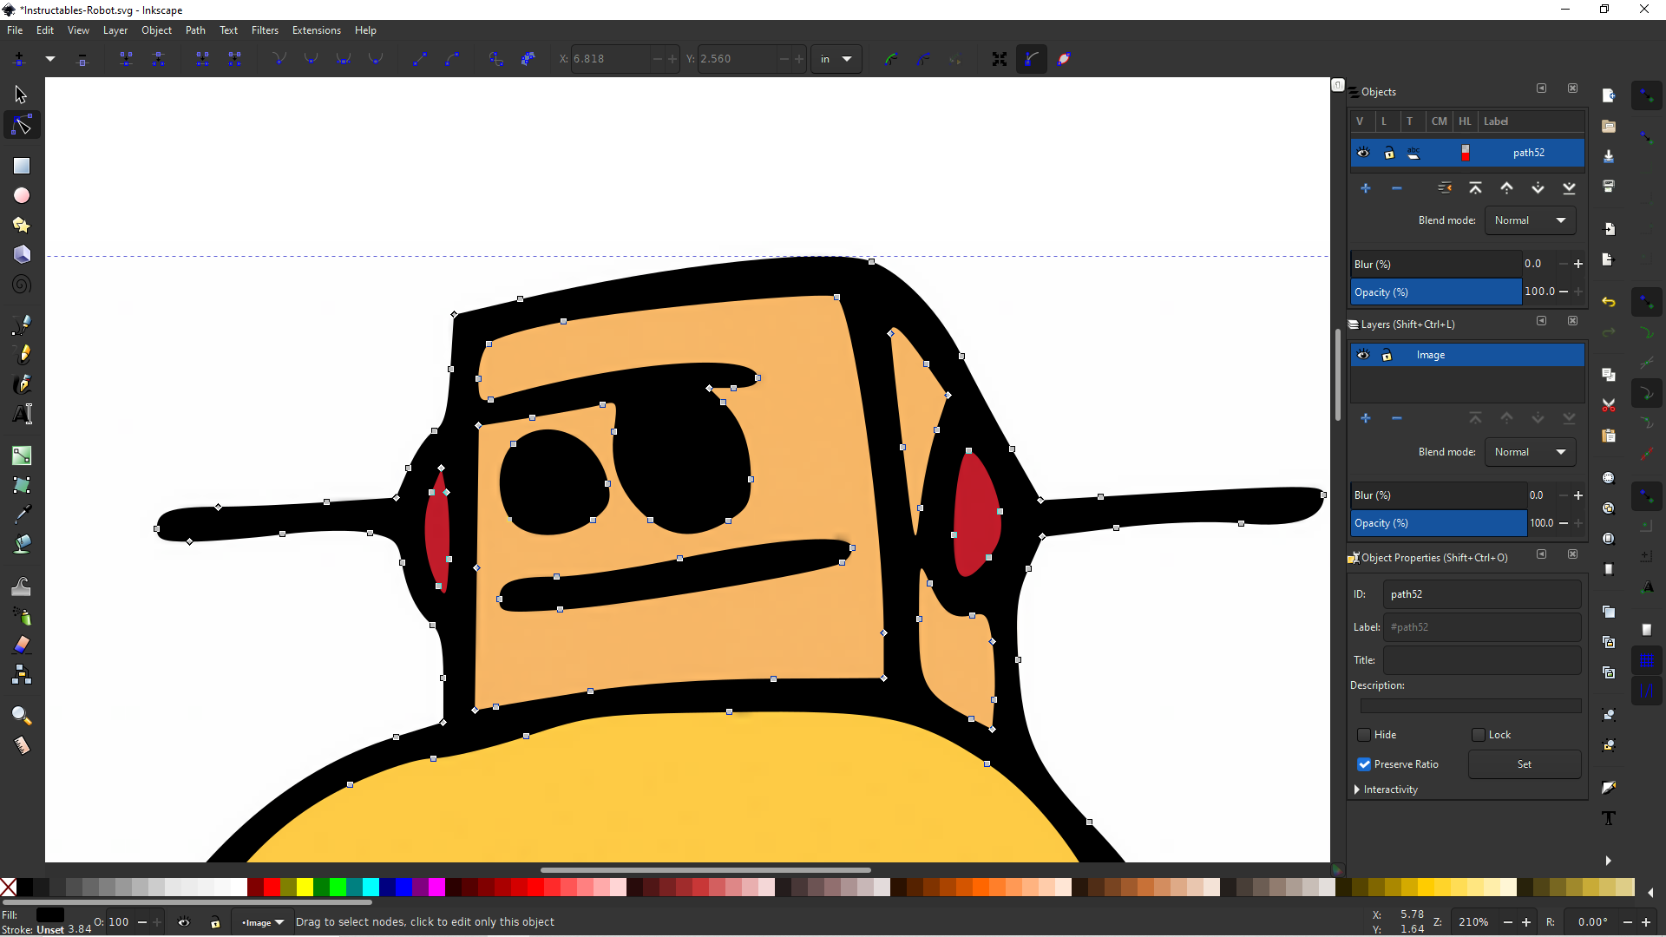Select the Star tool
The width and height of the screenshot is (1666, 937).
(x=21, y=225)
